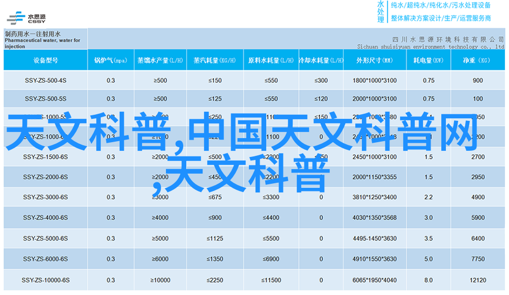Click the SSY-ZS-10000-6S model cell
Viewport: 509px width, 295px height.
click(x=45, y=280)
